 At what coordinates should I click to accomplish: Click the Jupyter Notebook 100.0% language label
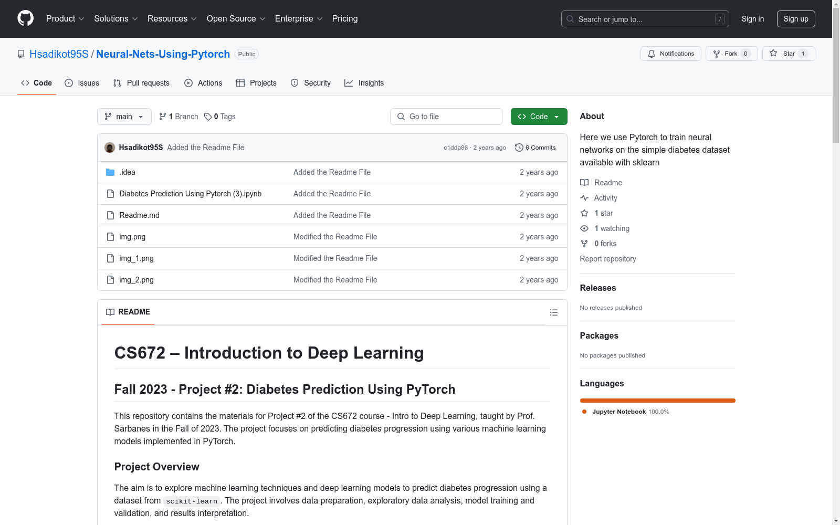click(x=631, y=412)
